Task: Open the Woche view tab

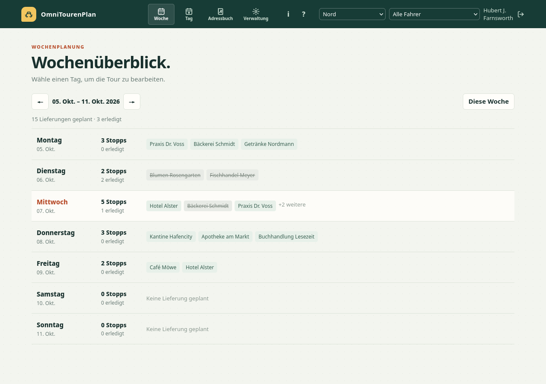Action: (161, 14)
